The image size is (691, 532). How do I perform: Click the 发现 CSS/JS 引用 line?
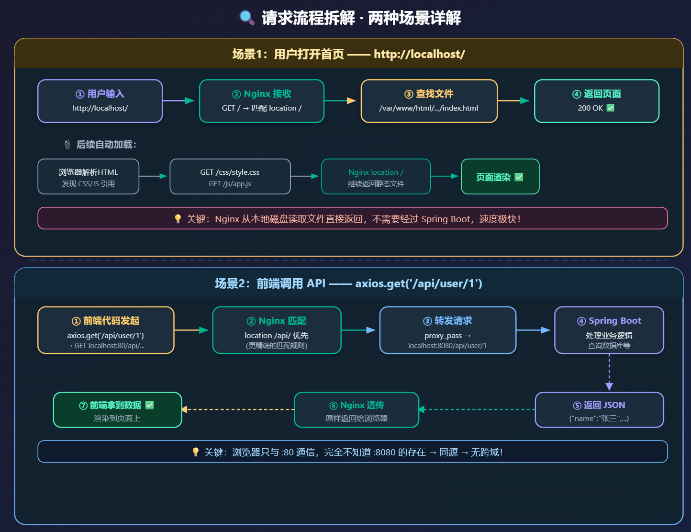[89, 183]
